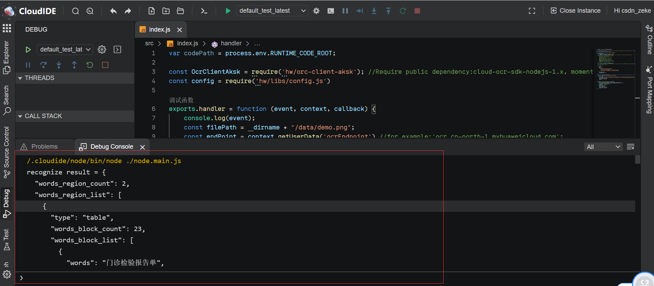The width and height of the screenshot is (654, 286).
Task: Click the New File icon in toolbar
Action: 151,11
